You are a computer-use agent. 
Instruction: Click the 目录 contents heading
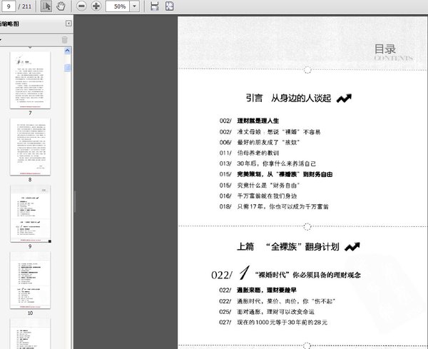click(385, 49)
